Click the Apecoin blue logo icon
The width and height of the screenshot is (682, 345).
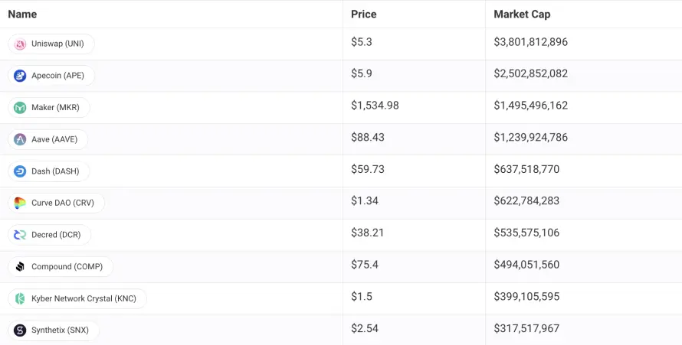click(x=20, y=76)
